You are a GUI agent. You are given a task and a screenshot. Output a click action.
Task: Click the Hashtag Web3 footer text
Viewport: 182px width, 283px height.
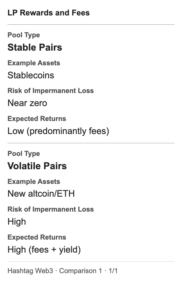(x=30, y=271)
